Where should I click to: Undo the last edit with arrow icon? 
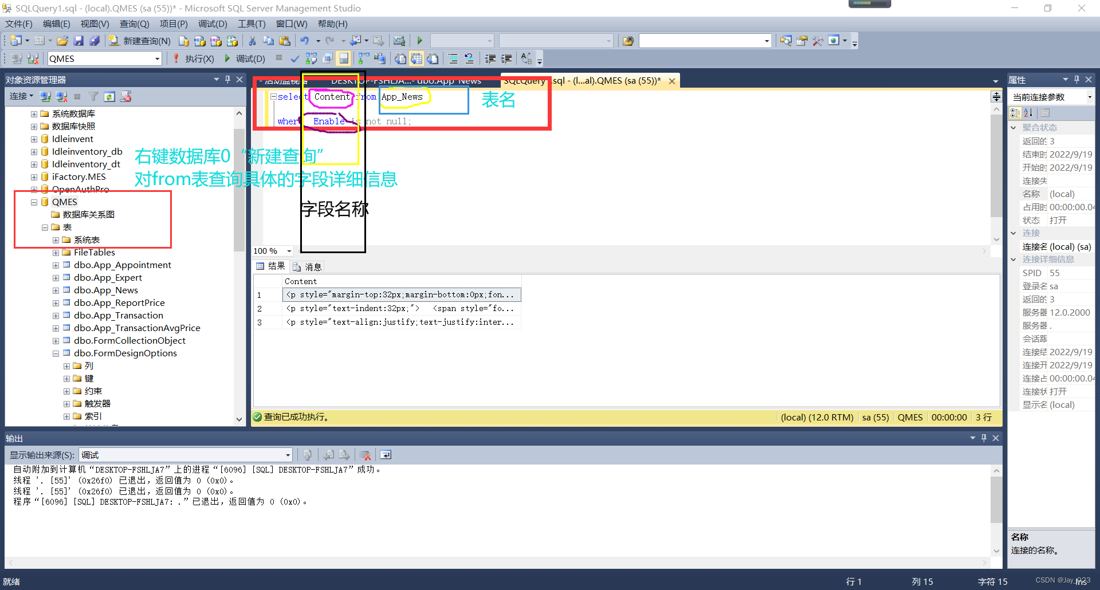305,41
